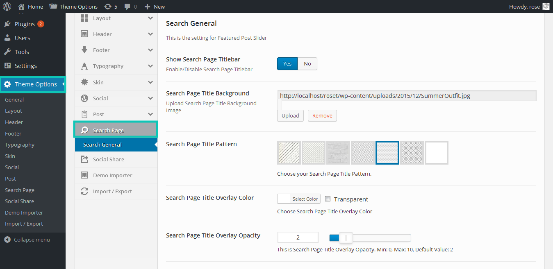553x269 pixels.
Task: Click the Header panel icon in options panel
Action: tap(84, 34)
